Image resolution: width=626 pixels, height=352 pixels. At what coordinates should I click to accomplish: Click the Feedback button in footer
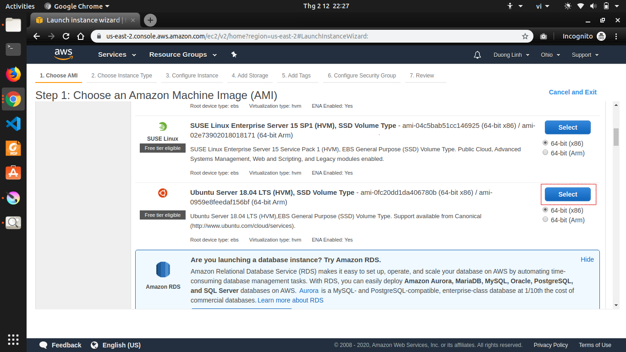(60, 345)
